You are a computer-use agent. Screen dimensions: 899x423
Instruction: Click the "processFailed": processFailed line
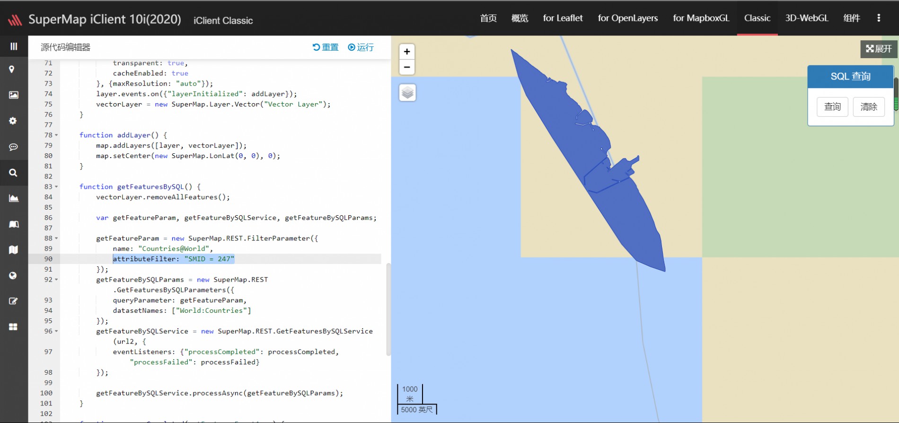(194, 362)
